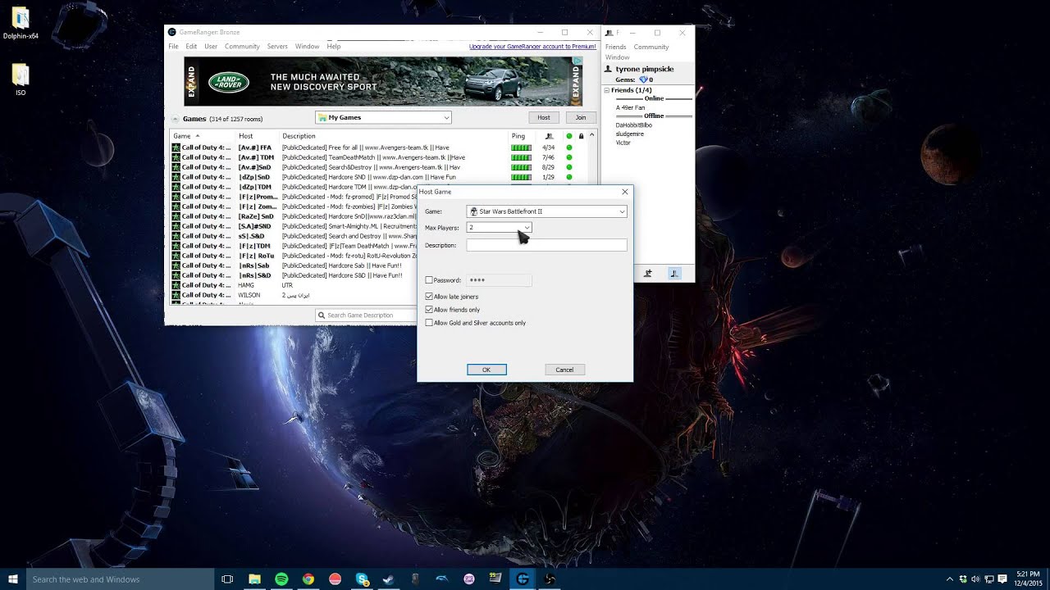Click the AdChoices icon on the banner

577,61
